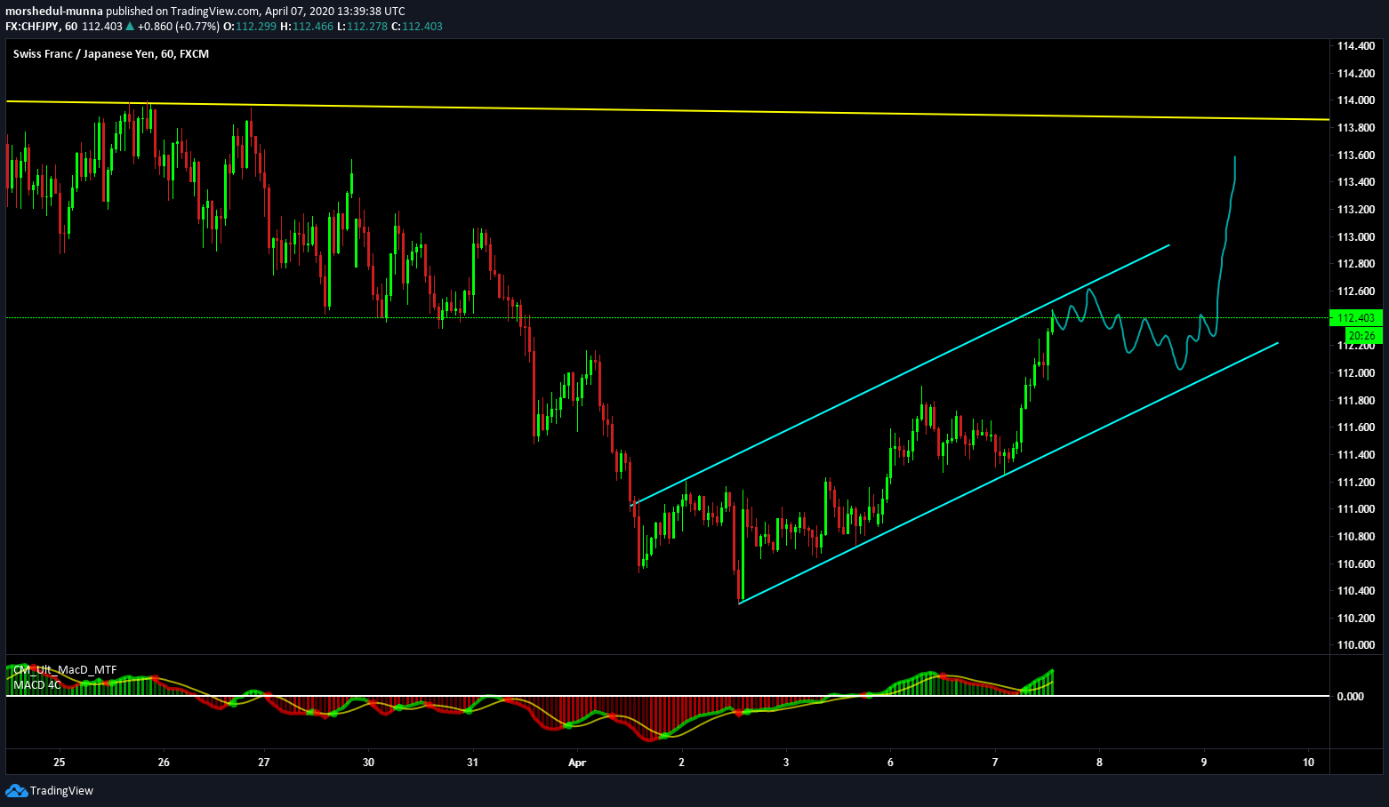Click the H:112.466 high value
This screenshot has height=807, width=1389.
coord(307,27)
